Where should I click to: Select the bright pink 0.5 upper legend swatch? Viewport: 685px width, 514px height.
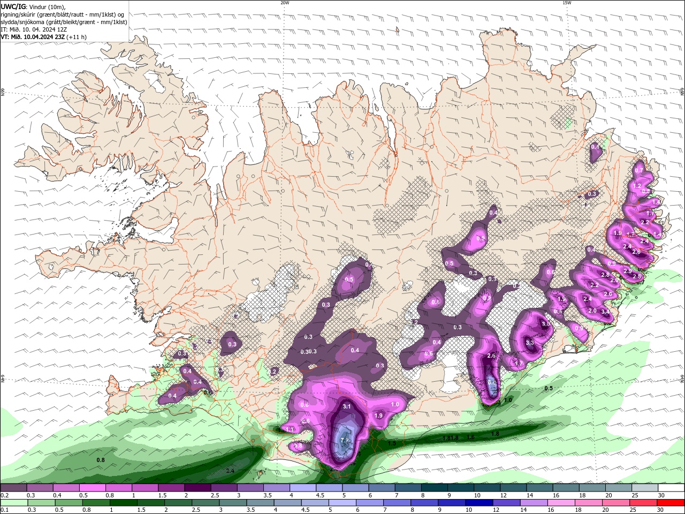pos(92,488)
